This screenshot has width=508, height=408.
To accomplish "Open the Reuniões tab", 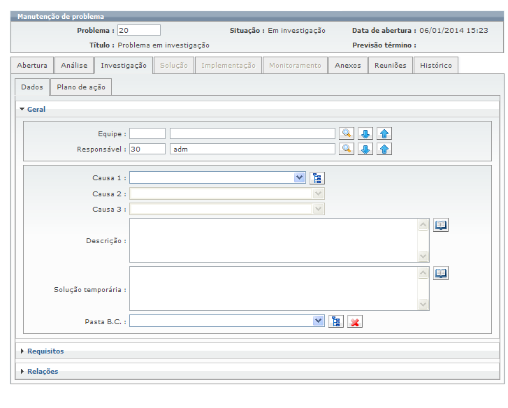I will tap(391, 66).
